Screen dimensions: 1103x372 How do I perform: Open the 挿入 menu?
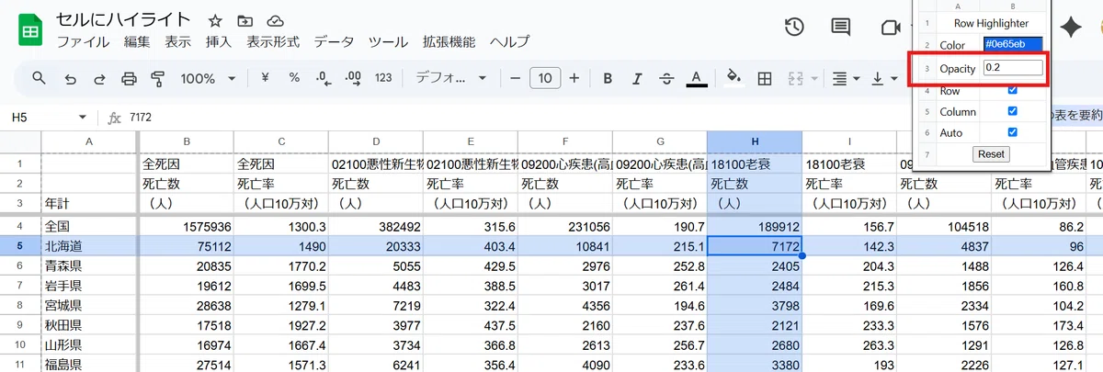[219, 42]
